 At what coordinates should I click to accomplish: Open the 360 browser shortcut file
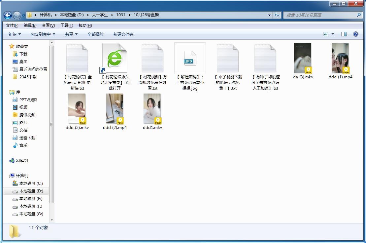click(x=115, y=59)
